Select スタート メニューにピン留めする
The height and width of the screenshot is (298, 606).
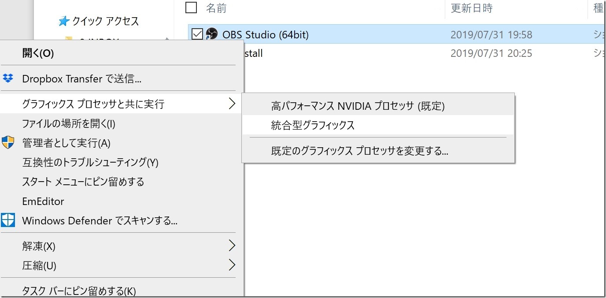click(x=121, y=181)
